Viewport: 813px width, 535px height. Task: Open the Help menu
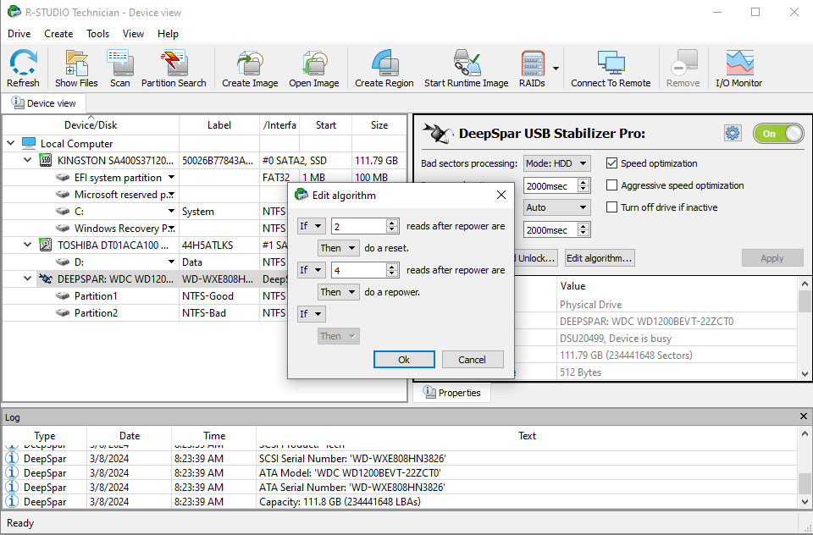[x=168, y=34]
